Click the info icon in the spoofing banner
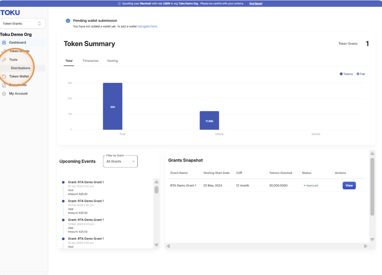382x275 pixels. point(119,4)
